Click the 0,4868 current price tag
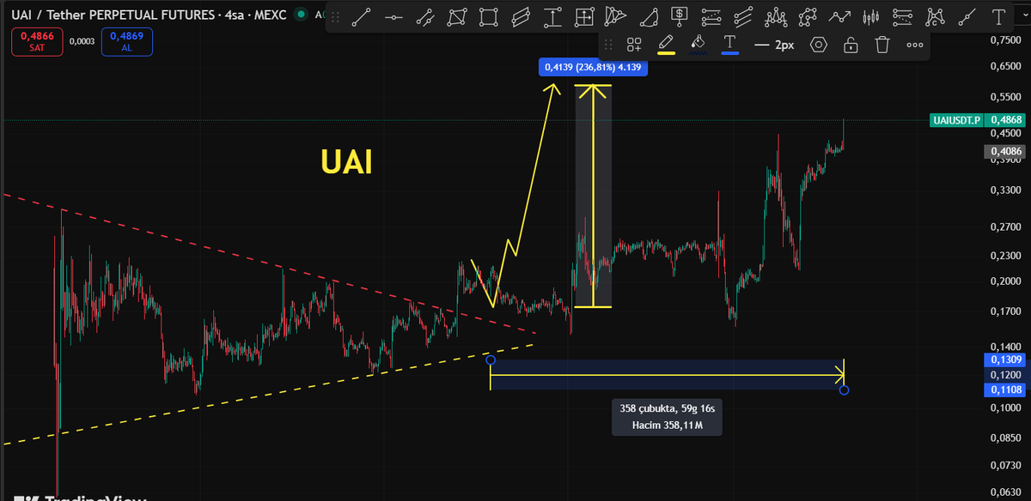Image resolution: width=1031 pixels, height=501 pixels. coord(1005,120)
